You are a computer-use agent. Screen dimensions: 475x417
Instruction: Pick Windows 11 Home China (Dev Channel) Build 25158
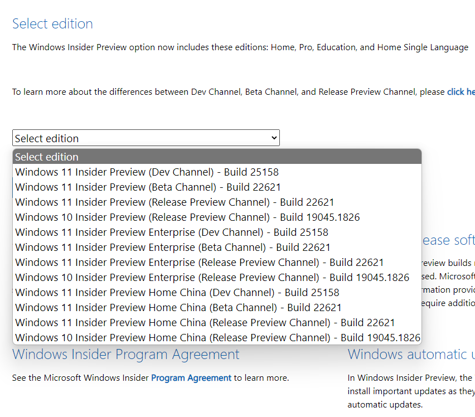[217, 292]
